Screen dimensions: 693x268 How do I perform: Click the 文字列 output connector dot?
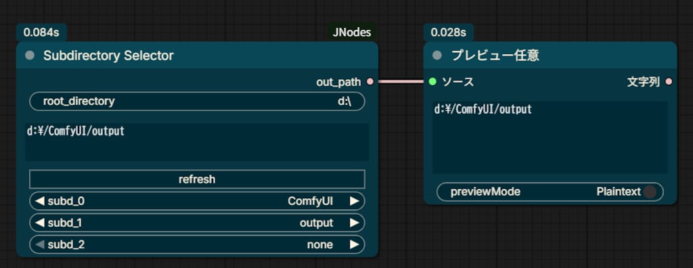coord(669,82)
